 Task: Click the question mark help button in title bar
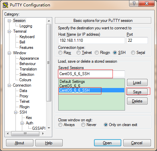point(134,3)
